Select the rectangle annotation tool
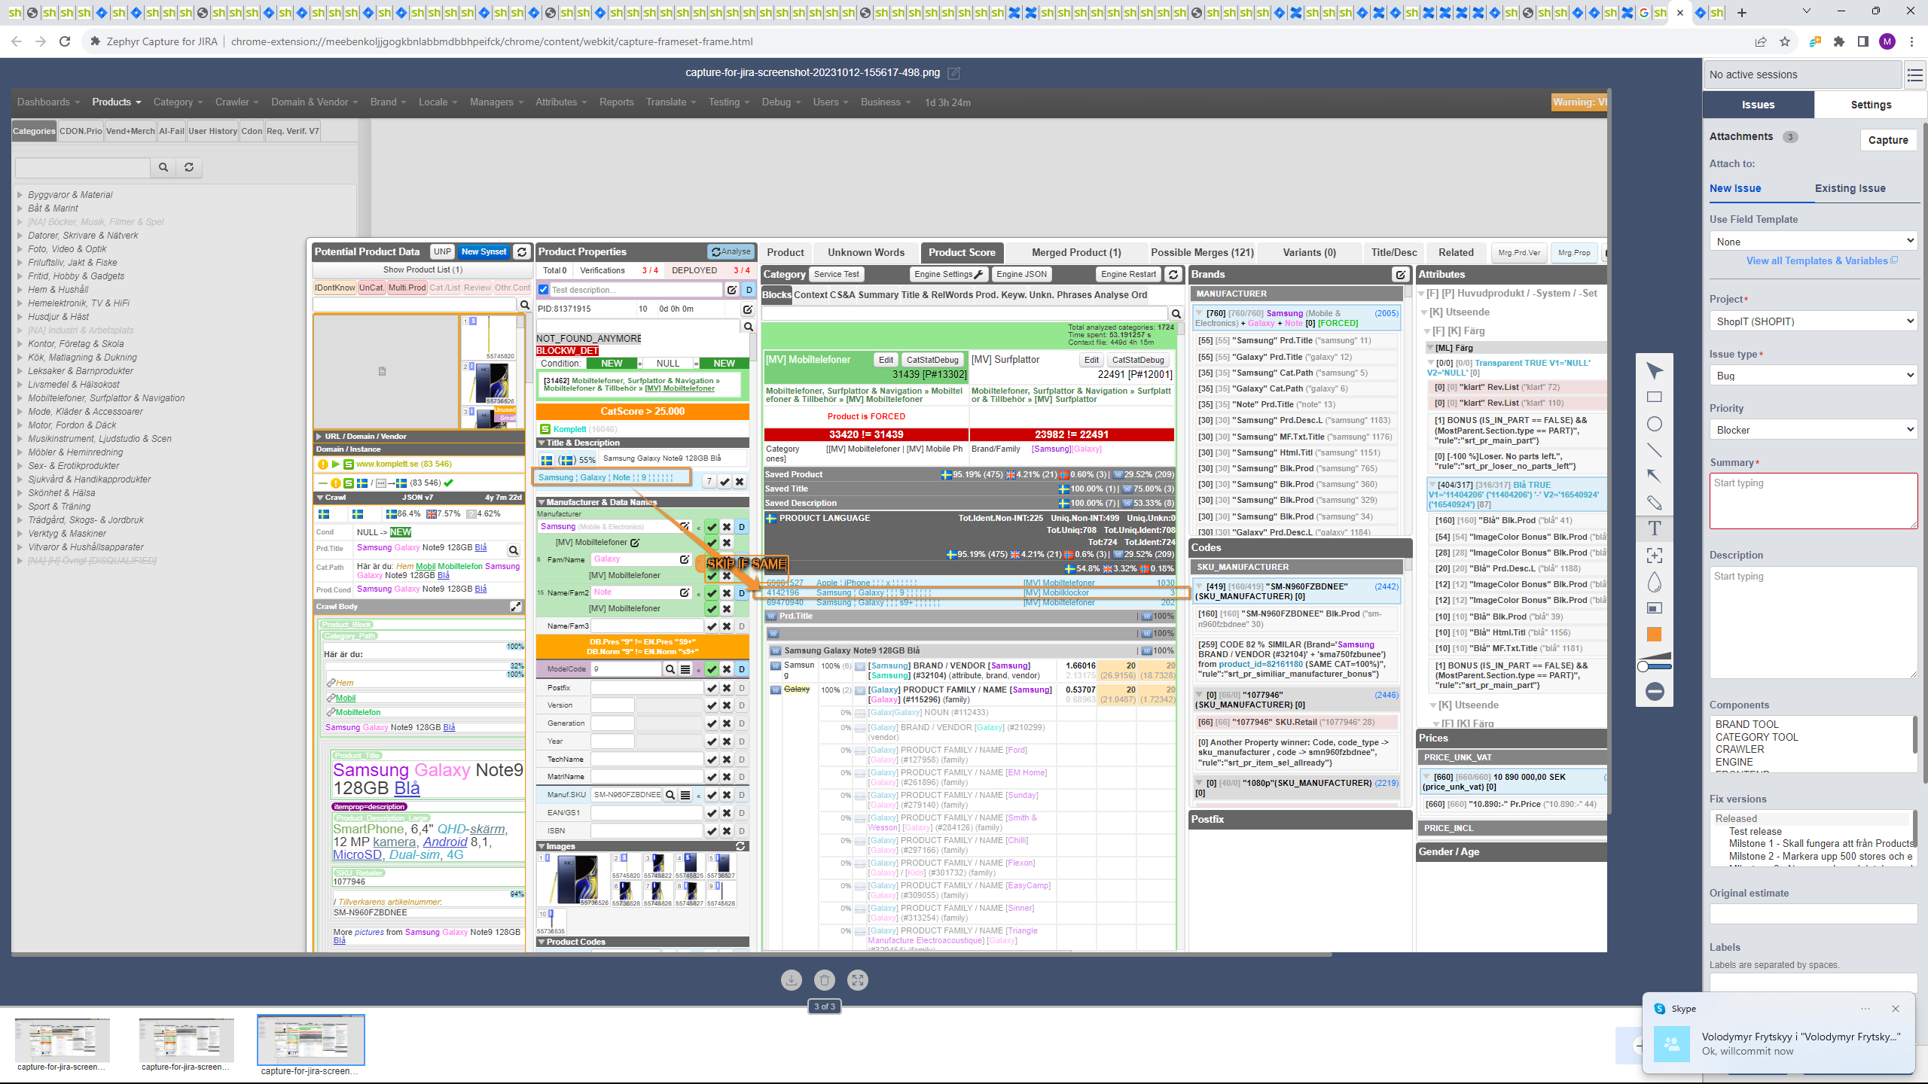 click(x=1654, y=397)
